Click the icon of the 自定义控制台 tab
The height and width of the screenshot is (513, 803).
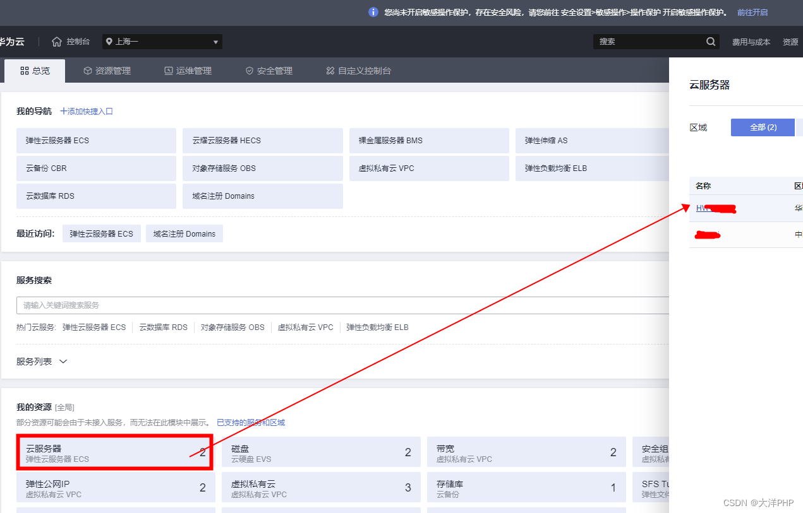tap(330, 71)
